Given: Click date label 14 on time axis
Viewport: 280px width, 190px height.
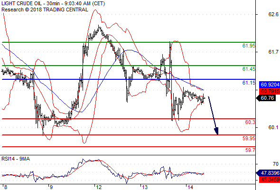Looking at the screenshot, I should [x=190, y=187].
